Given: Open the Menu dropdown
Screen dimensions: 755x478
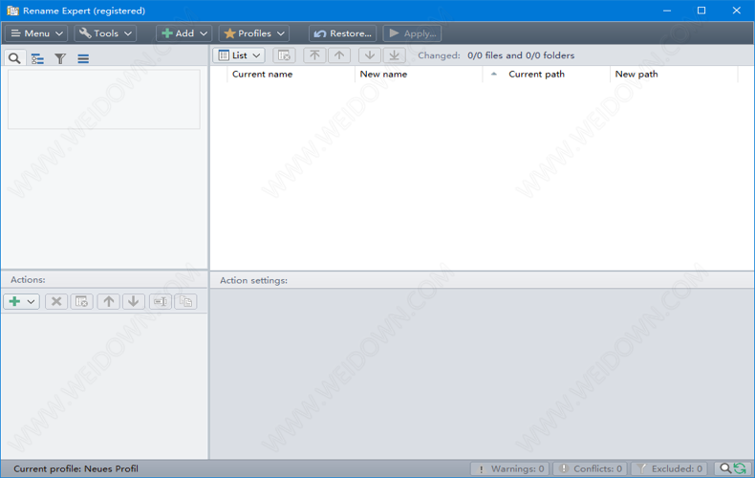Looking at the screenshot, I should click(x=36, y=33).
